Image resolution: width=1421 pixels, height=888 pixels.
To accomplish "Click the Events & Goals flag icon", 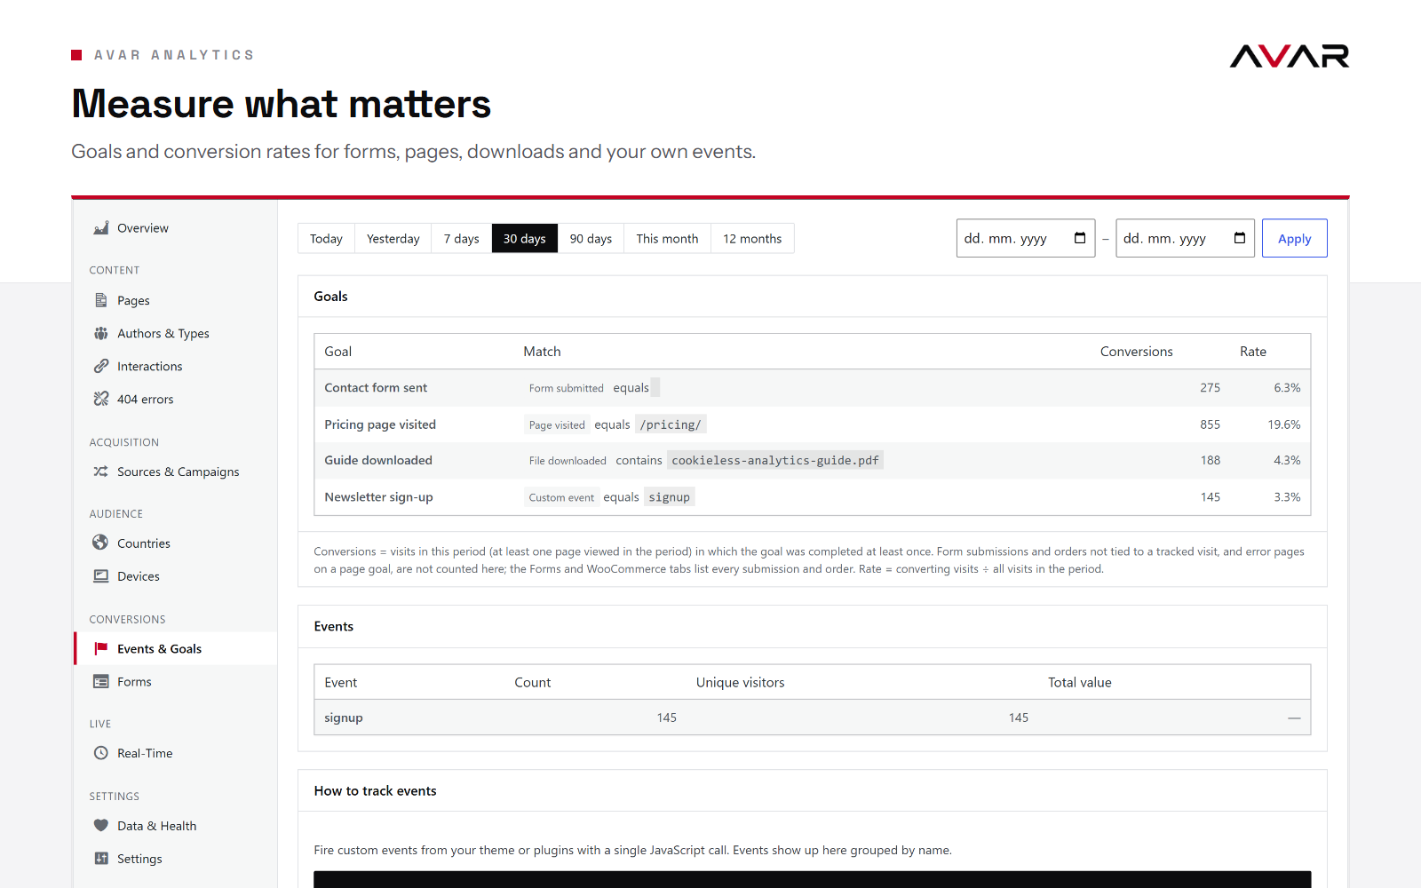I will click(101, 648).
